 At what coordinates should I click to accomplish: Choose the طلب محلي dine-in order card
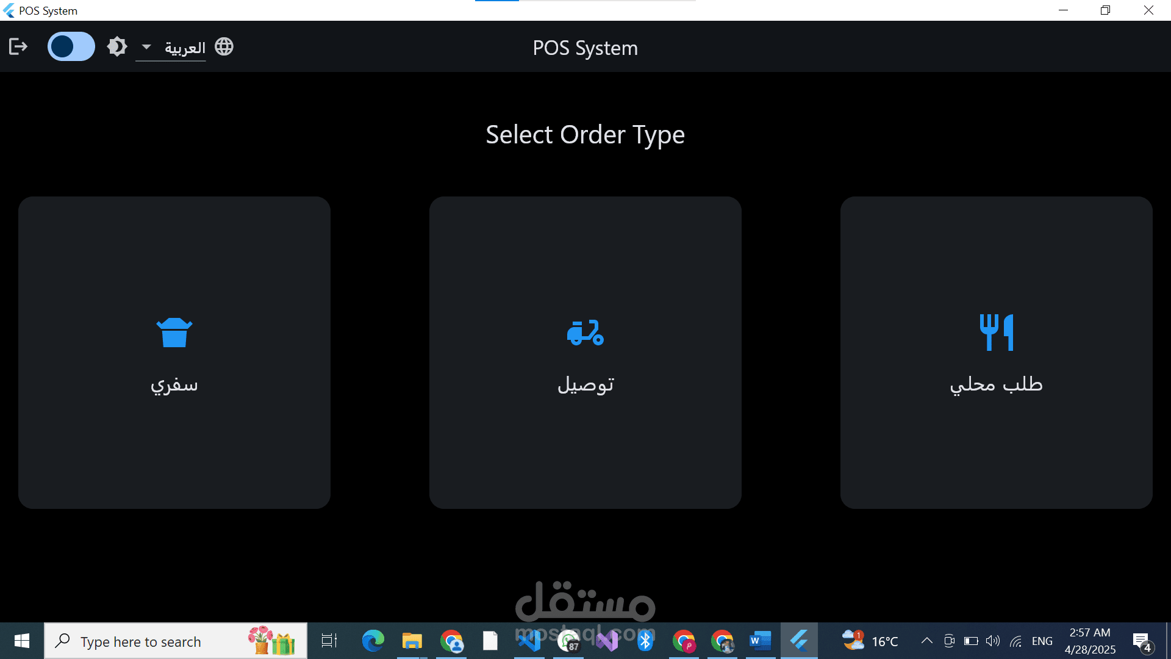[x=995, y=353]
